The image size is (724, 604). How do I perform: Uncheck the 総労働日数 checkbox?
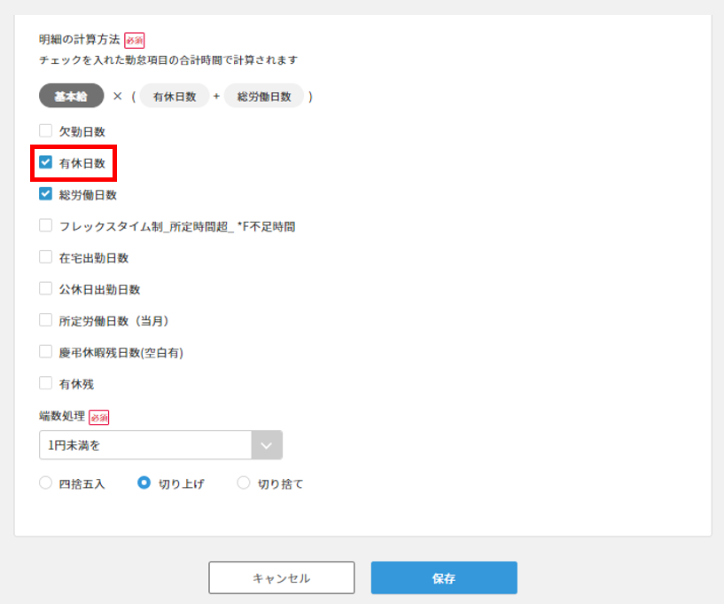[46, 194]
